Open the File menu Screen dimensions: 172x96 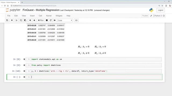pyautogui.click(x=9, y=16)
